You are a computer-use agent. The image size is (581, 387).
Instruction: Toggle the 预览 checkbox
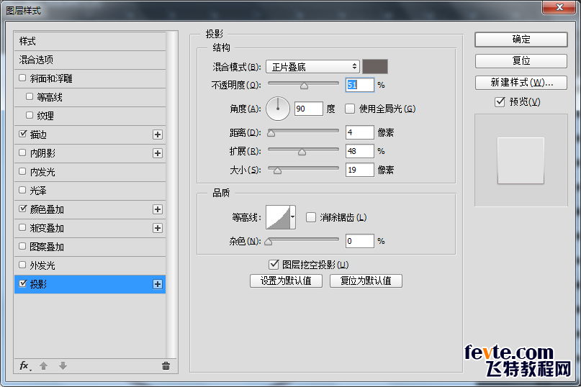pos(500,101)
